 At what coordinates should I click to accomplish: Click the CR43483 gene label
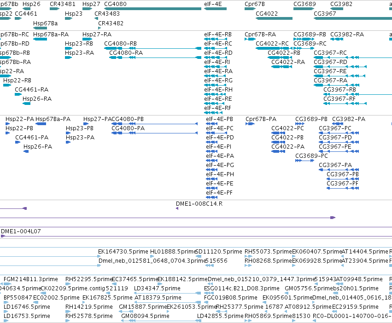[107, 13]
